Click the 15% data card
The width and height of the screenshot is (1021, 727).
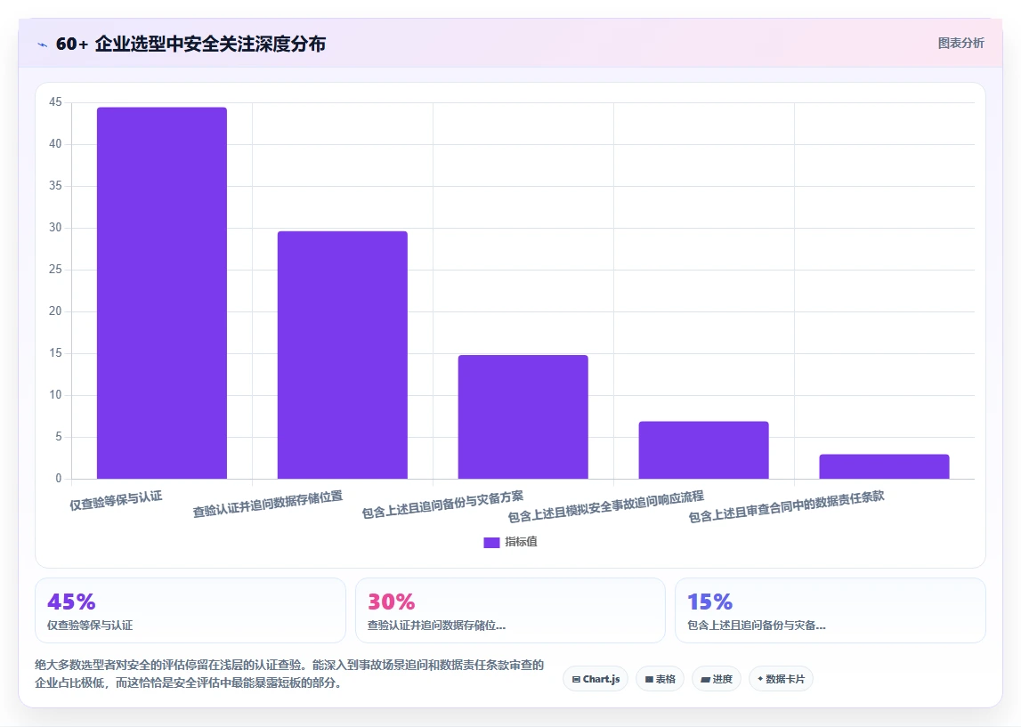[x=831, y=610]
